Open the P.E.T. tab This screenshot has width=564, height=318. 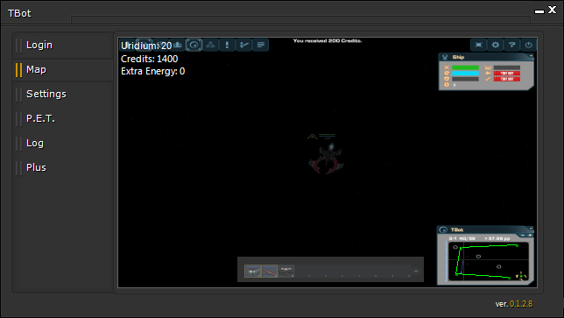40,118
